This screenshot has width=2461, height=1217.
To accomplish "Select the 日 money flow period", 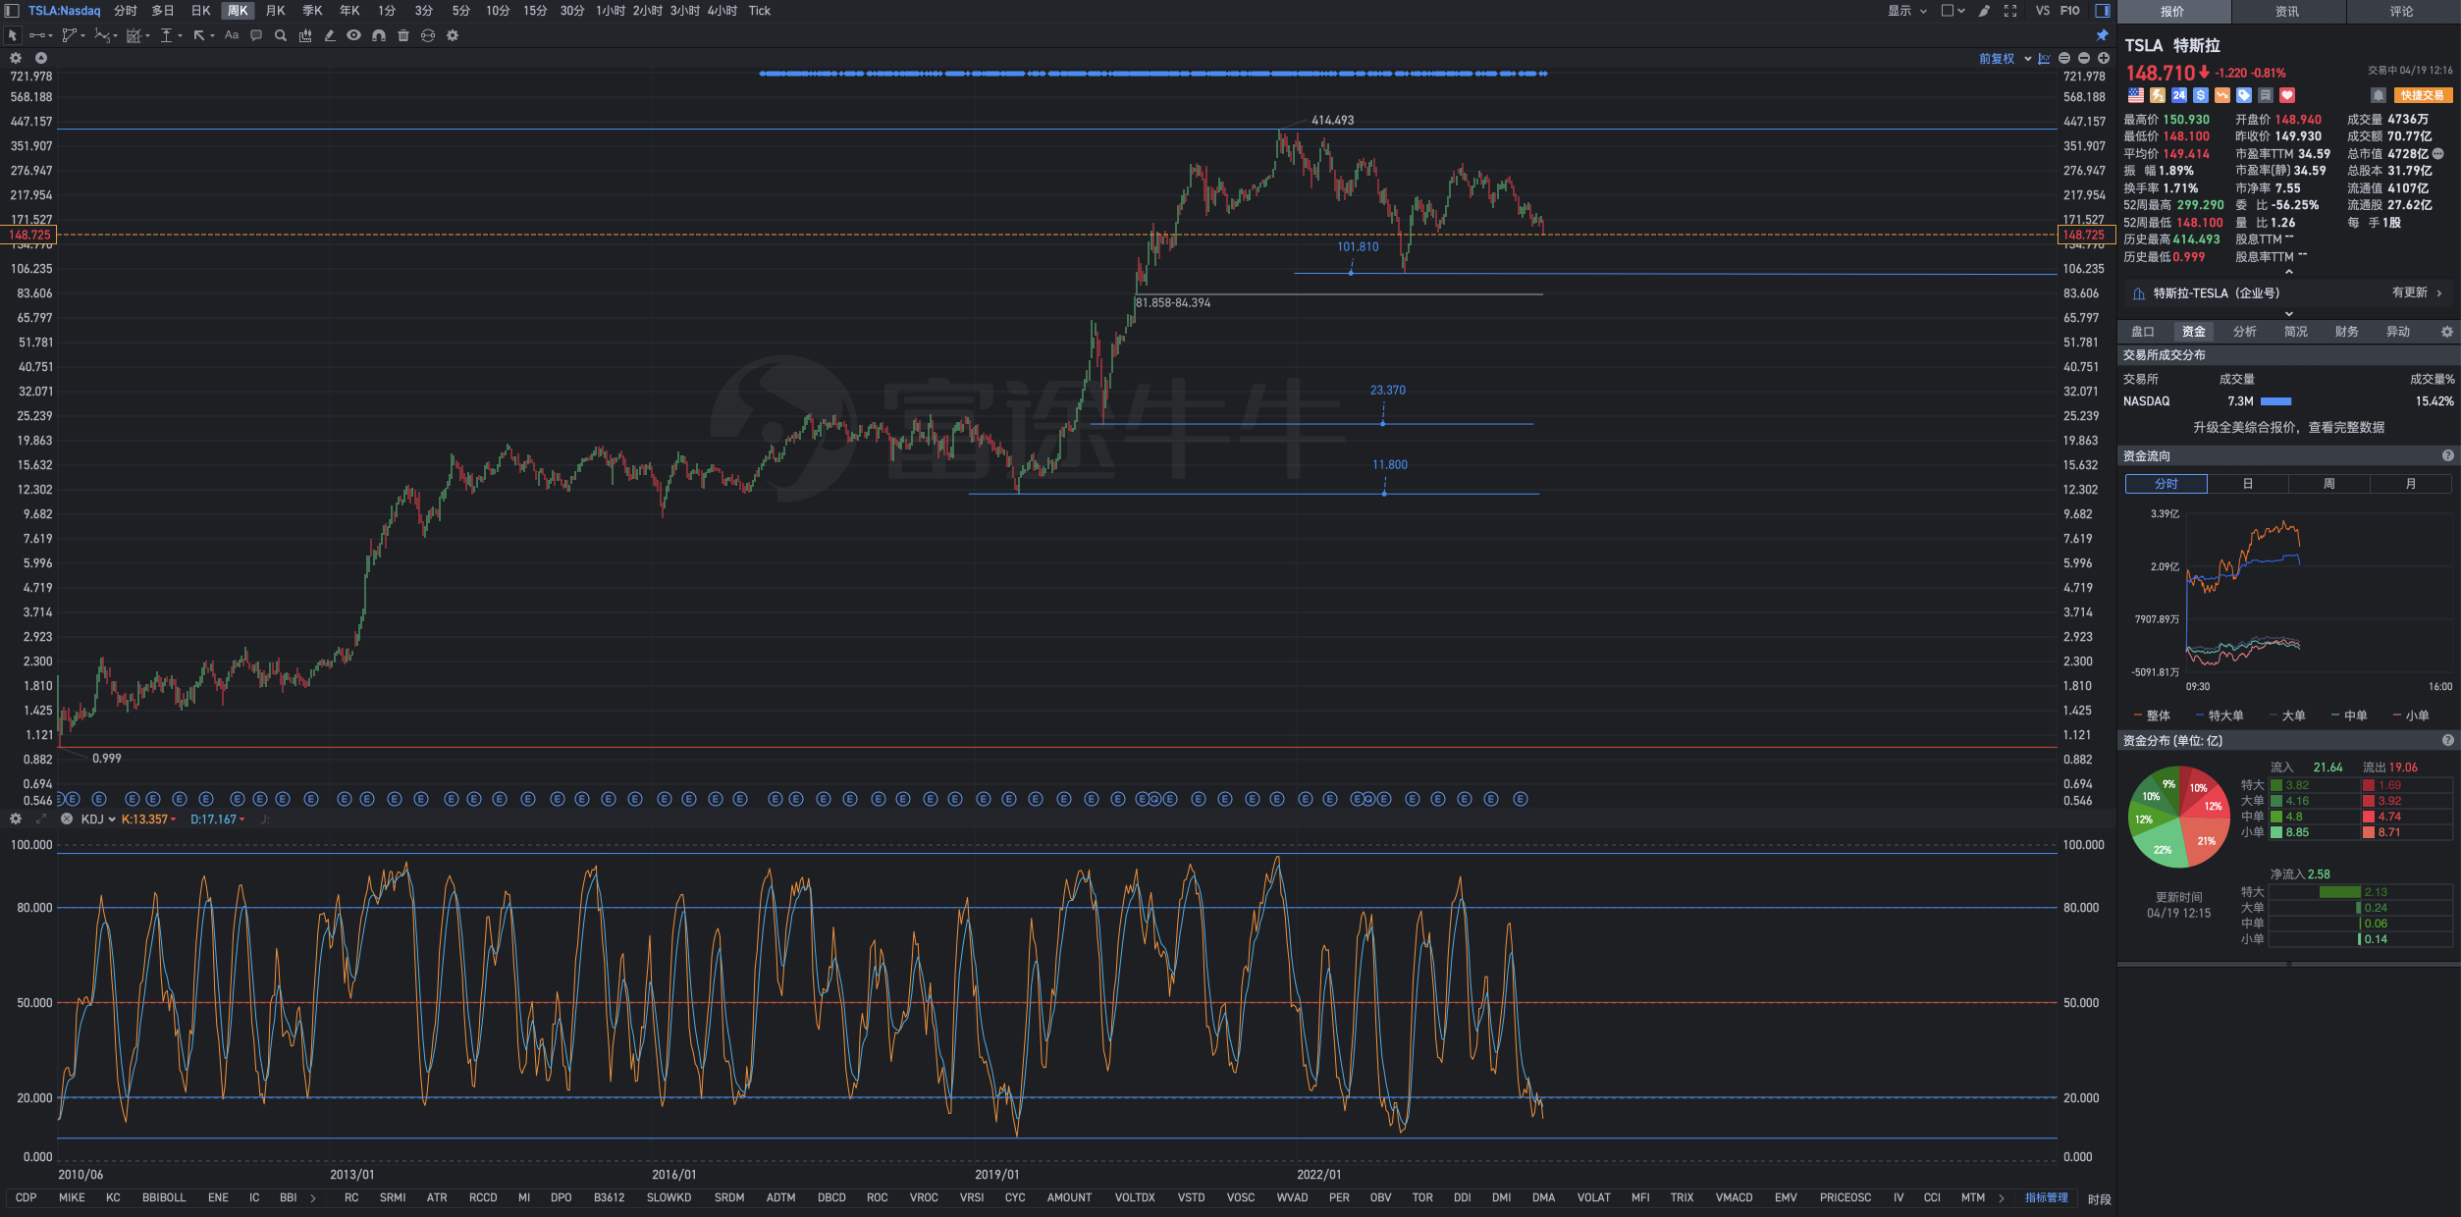I will [x=2248, y=484].
